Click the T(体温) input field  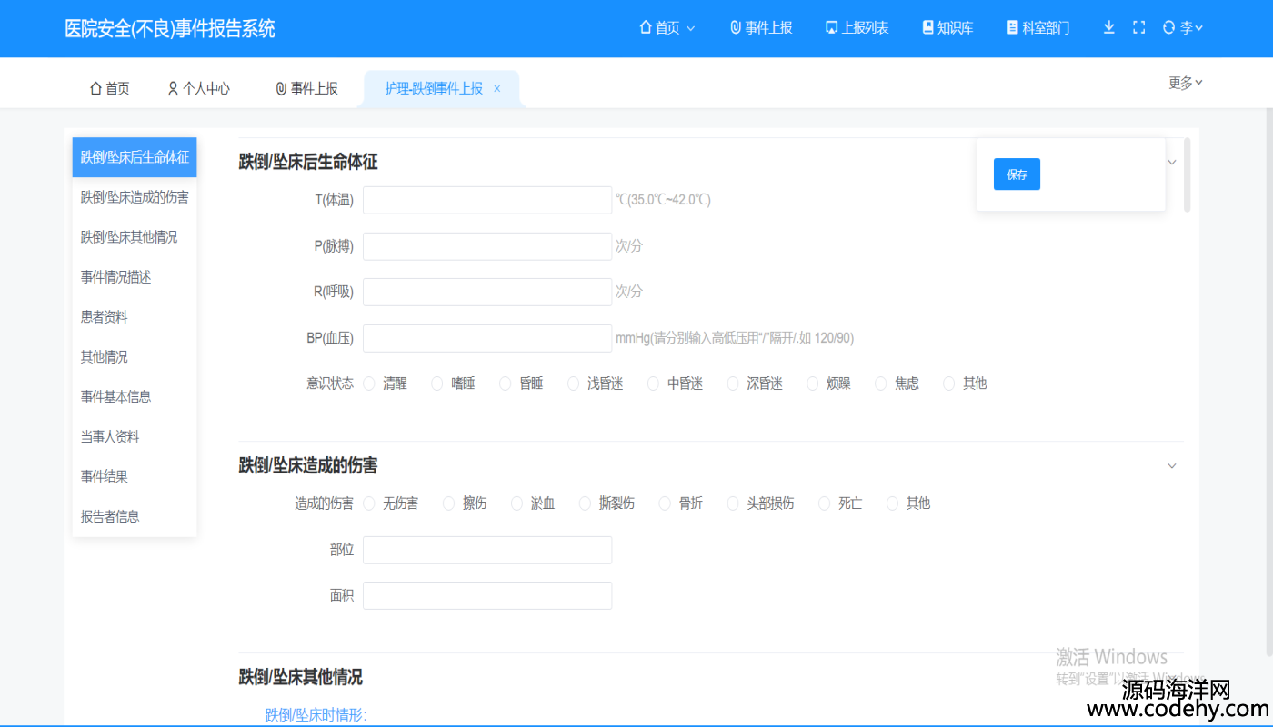tap(487, 200)
